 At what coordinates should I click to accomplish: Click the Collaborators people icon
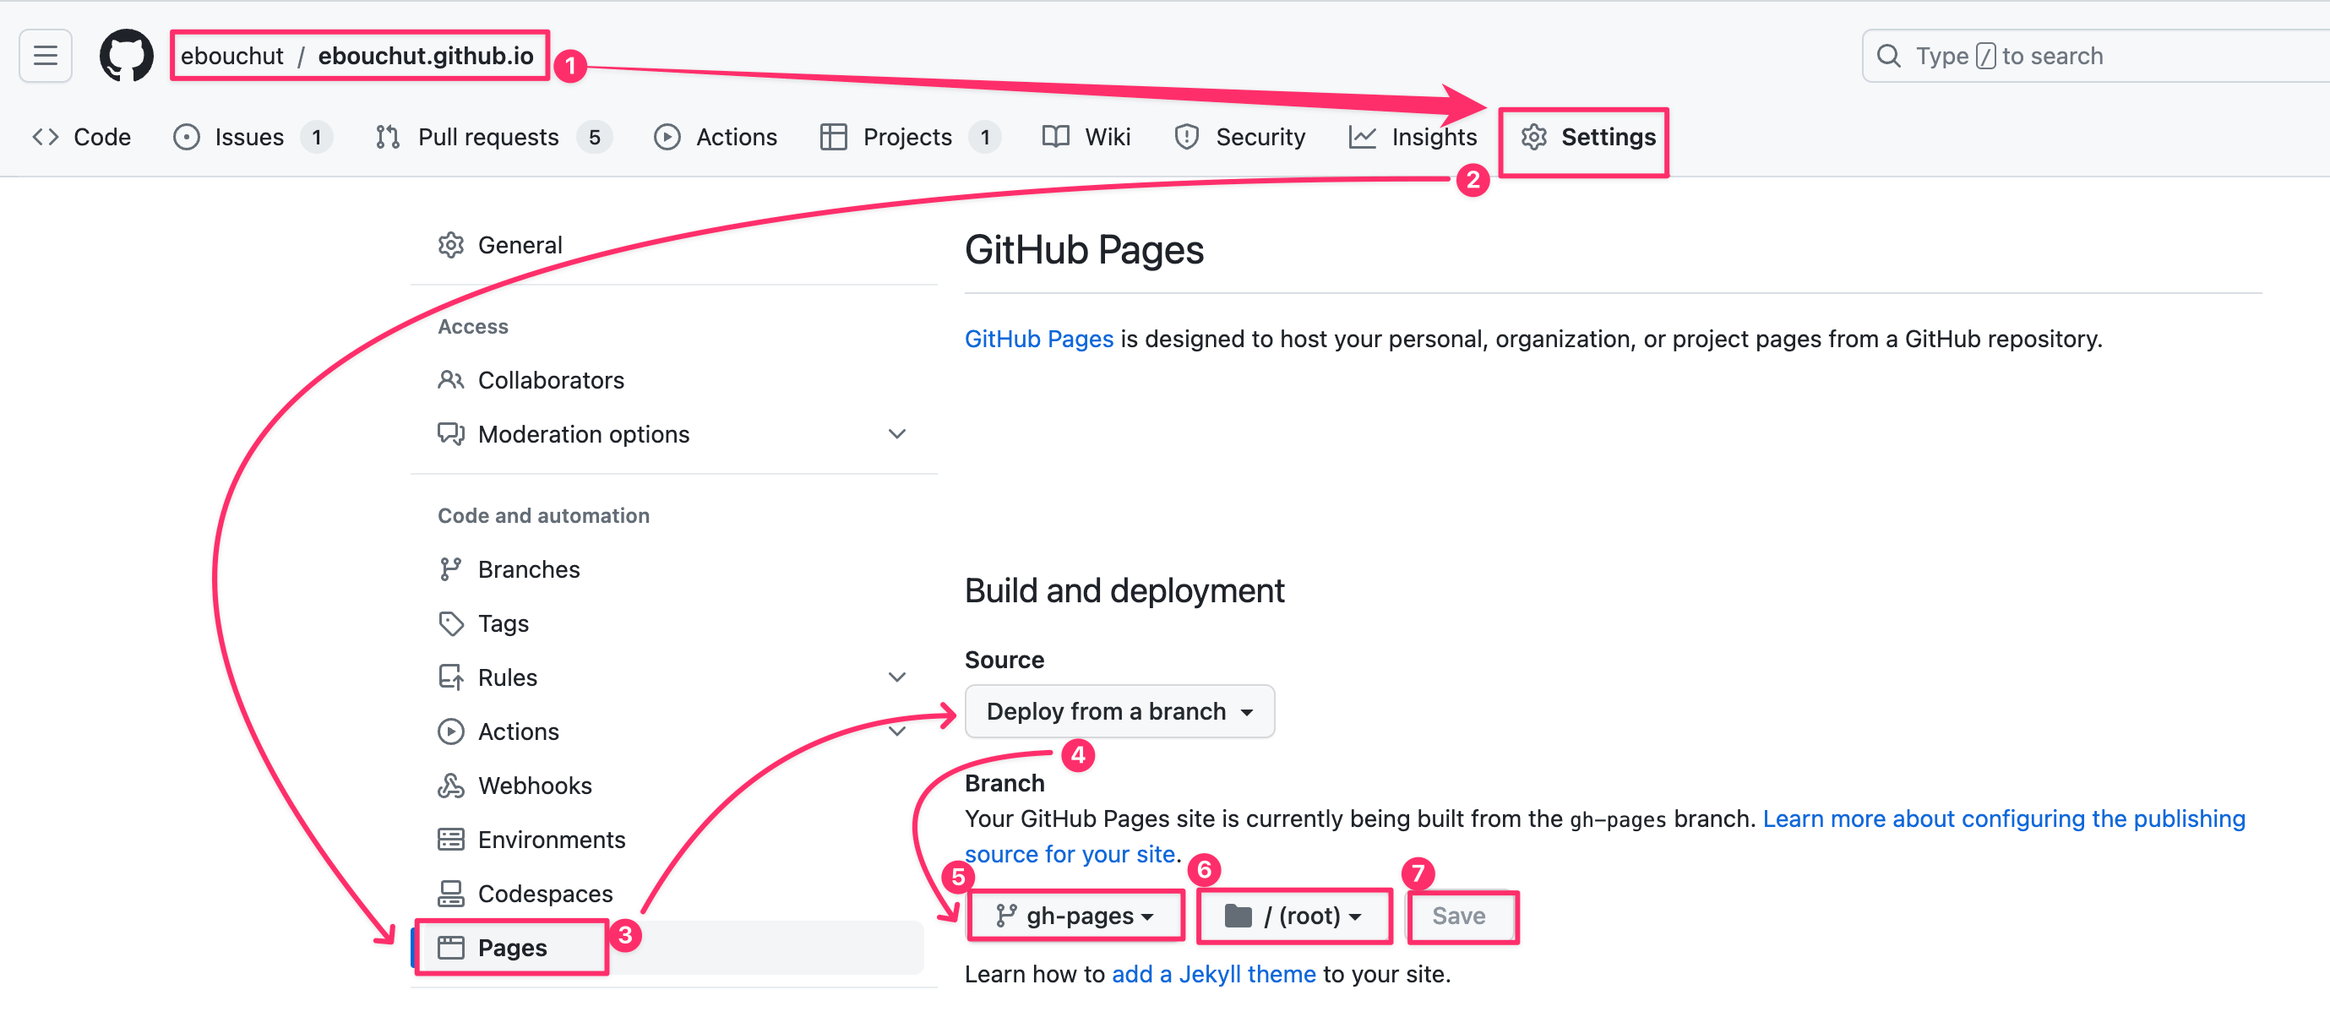coord(450,379)
